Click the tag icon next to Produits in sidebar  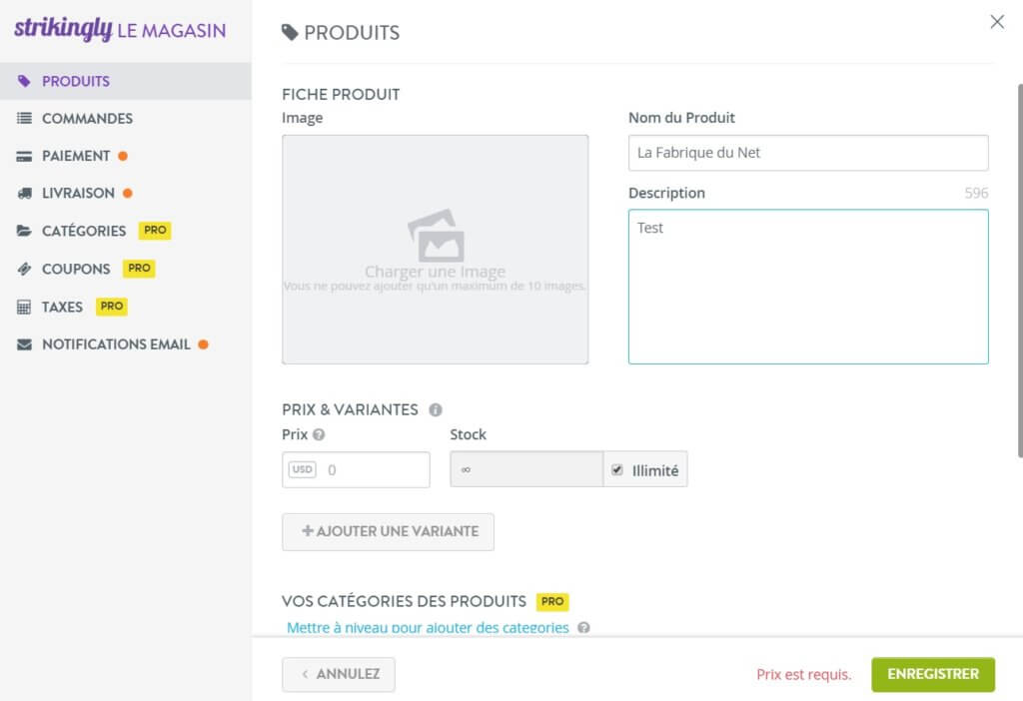pos(24,81)
